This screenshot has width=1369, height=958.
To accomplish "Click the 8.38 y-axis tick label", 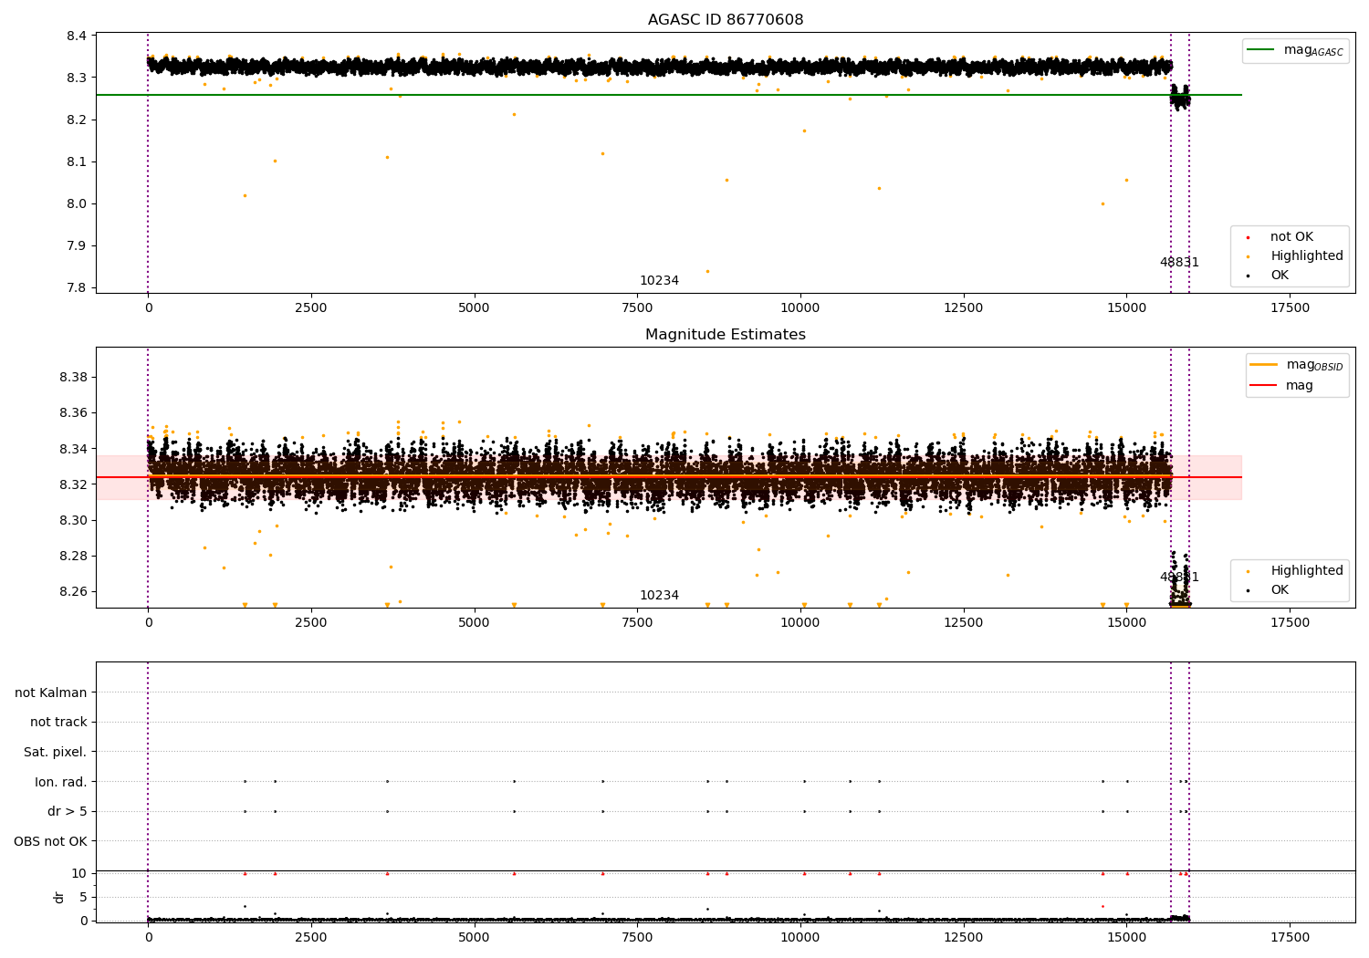I will pos(74,377).
